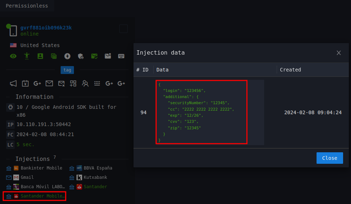This screenshot has width=351, height=204.
Task: Click the Injection data dialog title
Action: coord(160,53)
